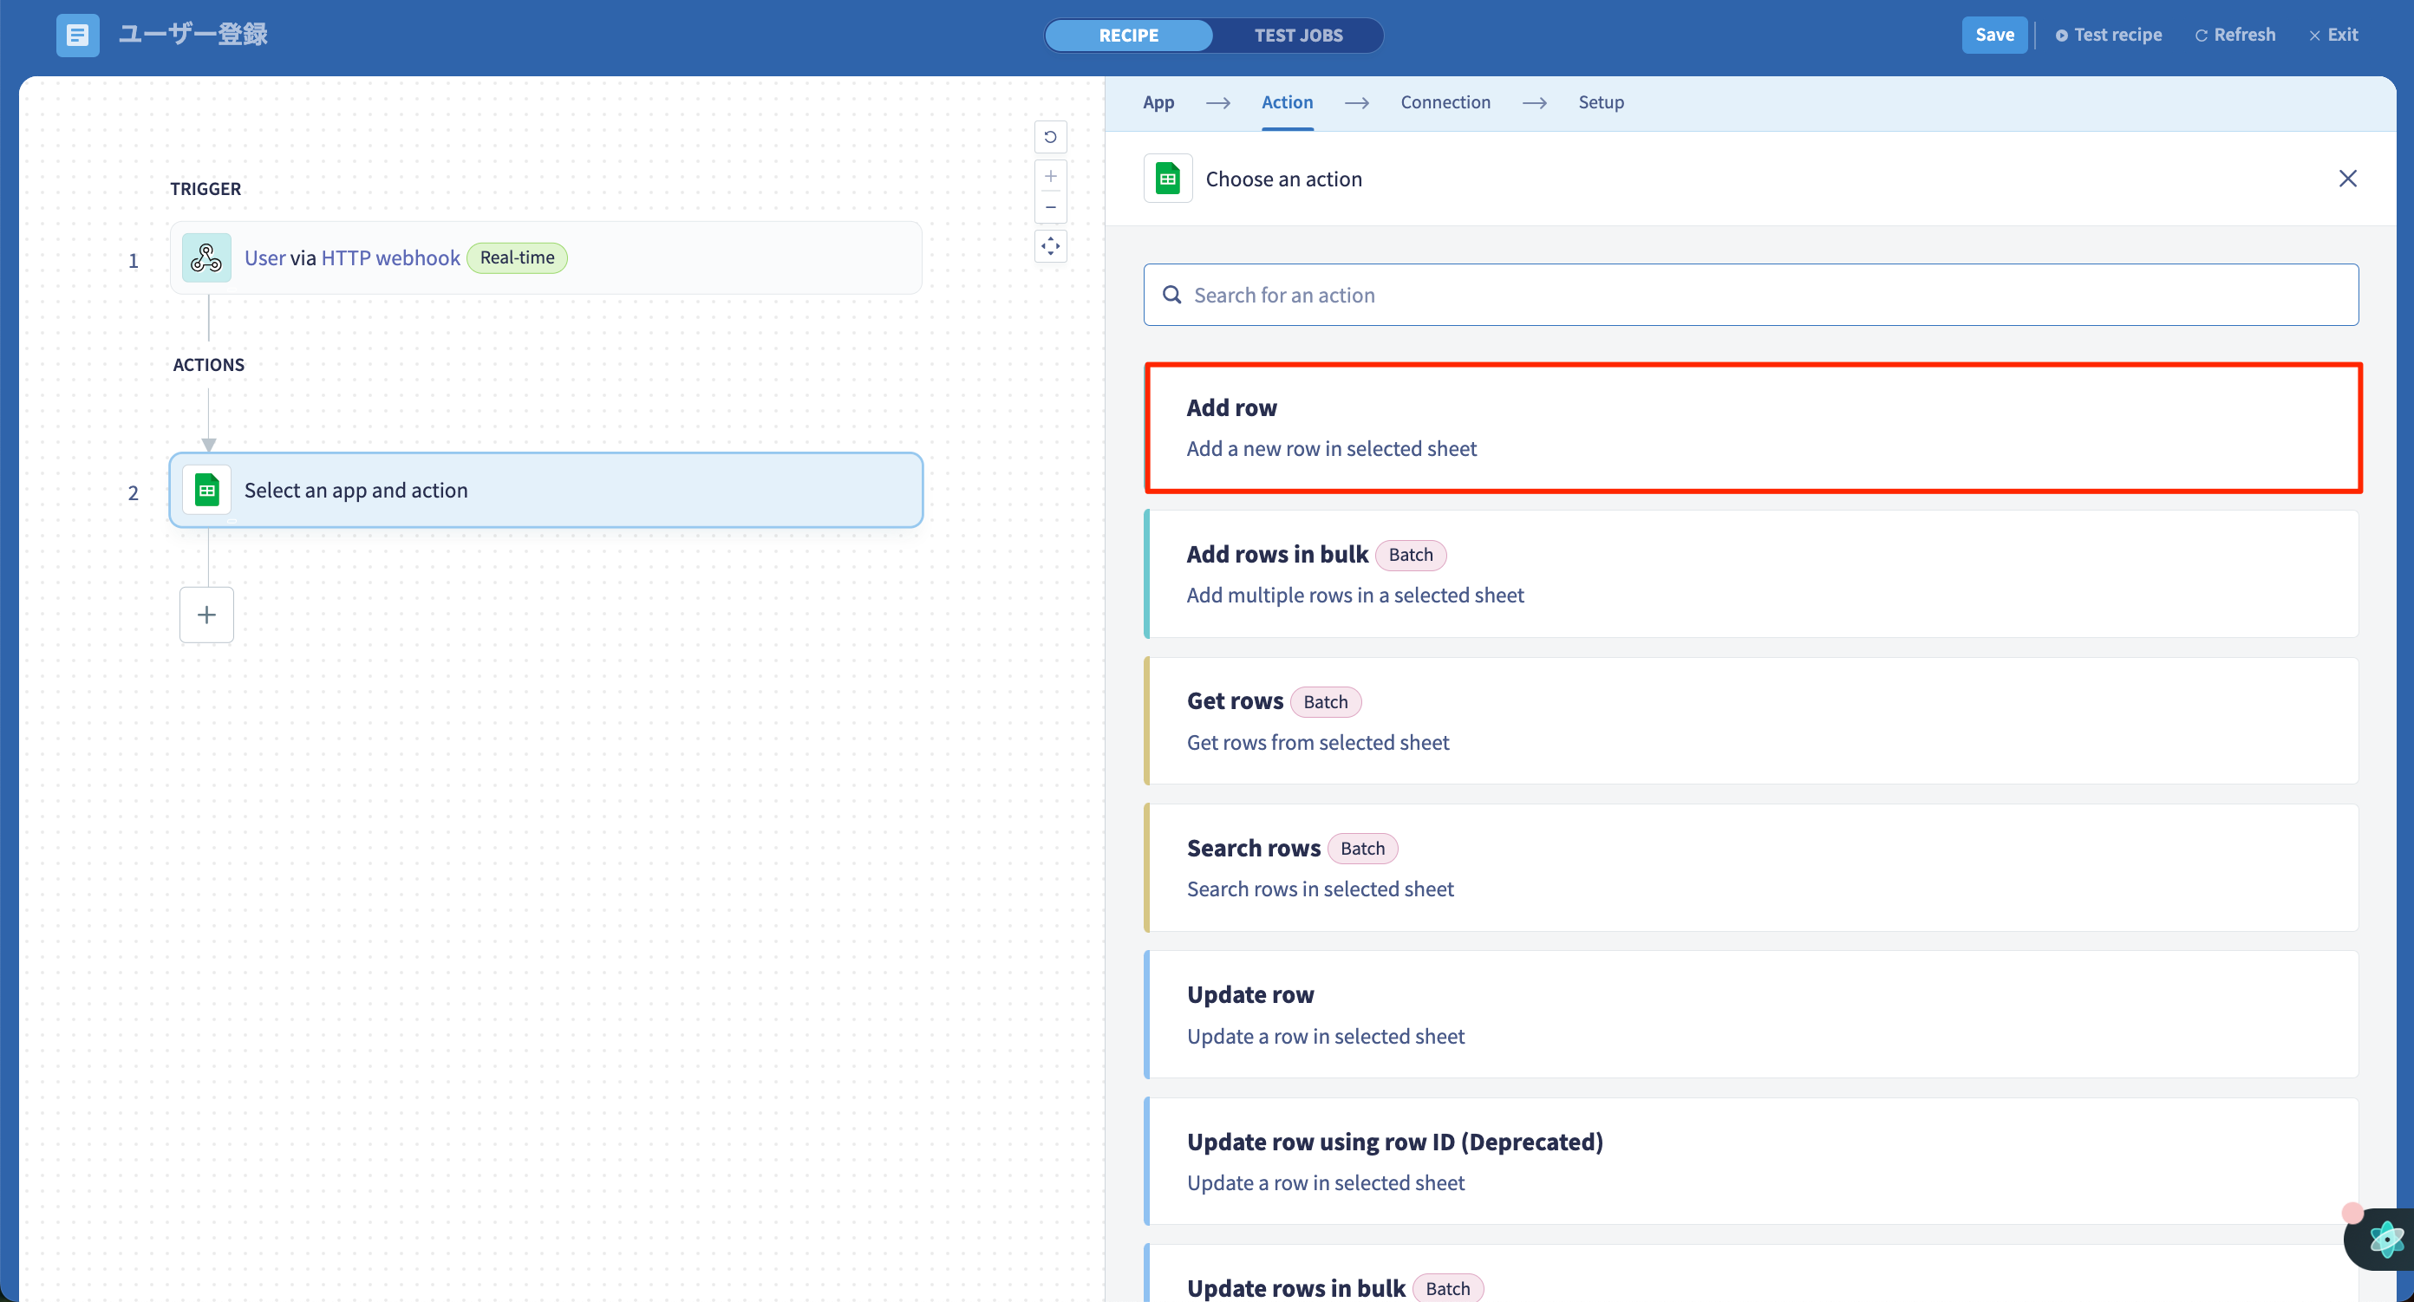This screenshot has width=2414, height=1302.
Task: Choose the Update row action
Action: [1751, 1014]
